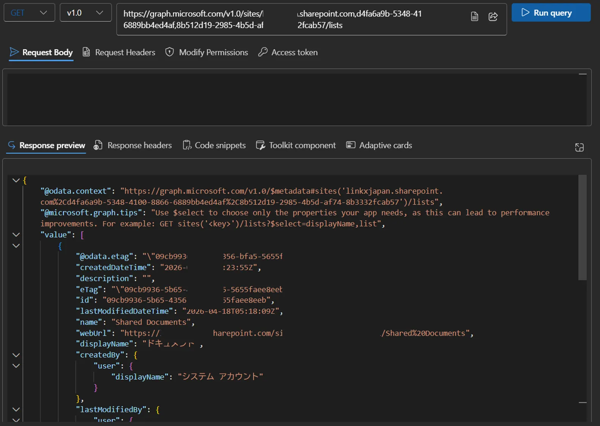Click the document icon in the URL bar
This screenshot has height=426, width=600.
[474, 17]
